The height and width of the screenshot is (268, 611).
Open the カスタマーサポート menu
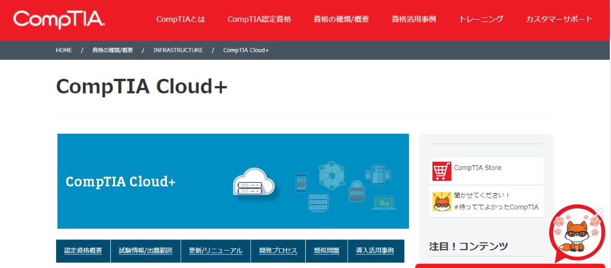[x=559, y=19]
